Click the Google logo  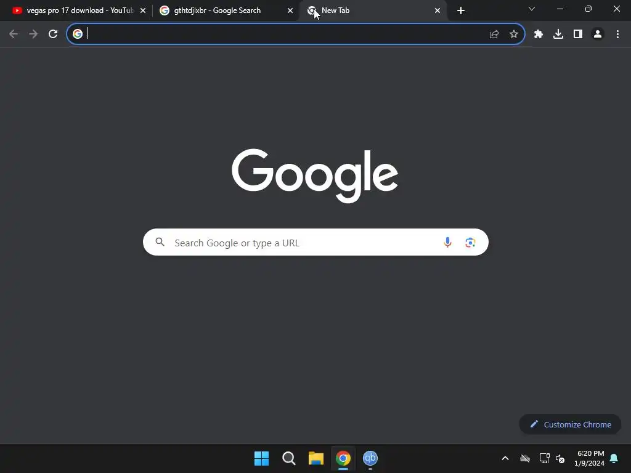tap(315, 176)
